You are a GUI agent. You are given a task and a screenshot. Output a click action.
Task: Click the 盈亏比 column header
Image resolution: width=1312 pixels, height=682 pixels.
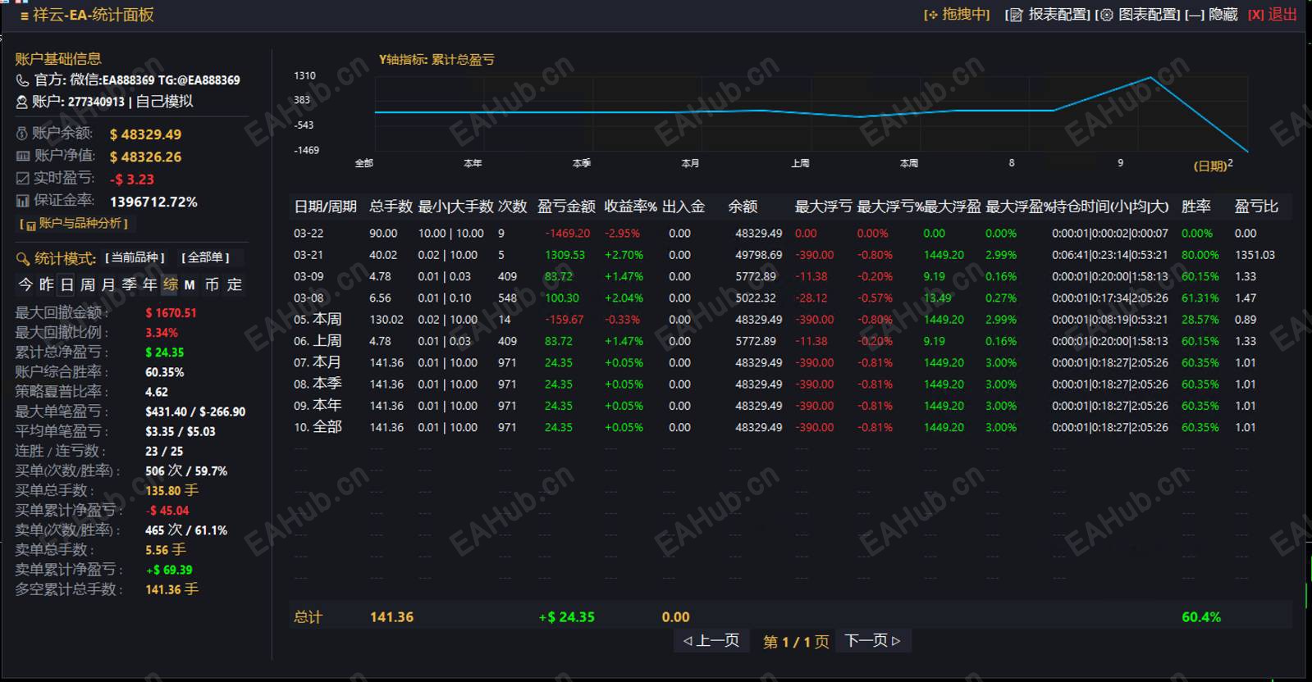click(1256, 207)
